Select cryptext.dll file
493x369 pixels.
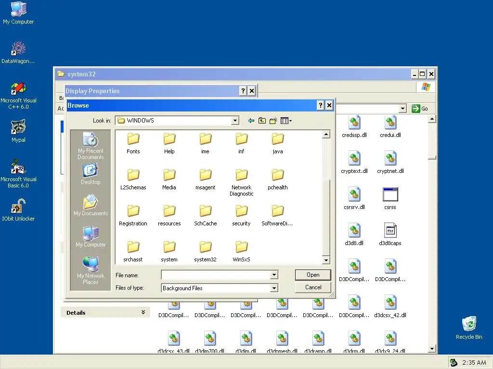tap(354, 163)
